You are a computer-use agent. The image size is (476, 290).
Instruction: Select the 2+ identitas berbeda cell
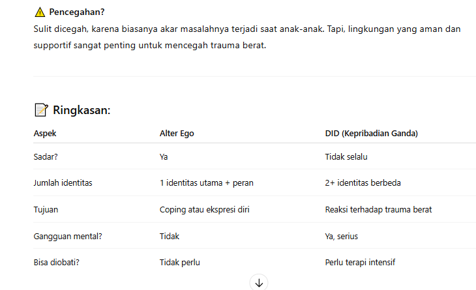click(x=363, y=183)
